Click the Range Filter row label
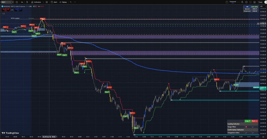 (x=232, y=127)
